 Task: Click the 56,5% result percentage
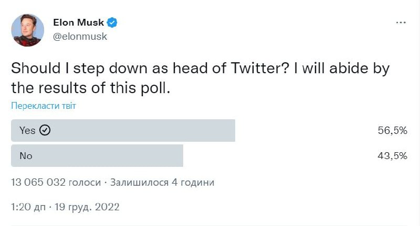click(393, 131)
